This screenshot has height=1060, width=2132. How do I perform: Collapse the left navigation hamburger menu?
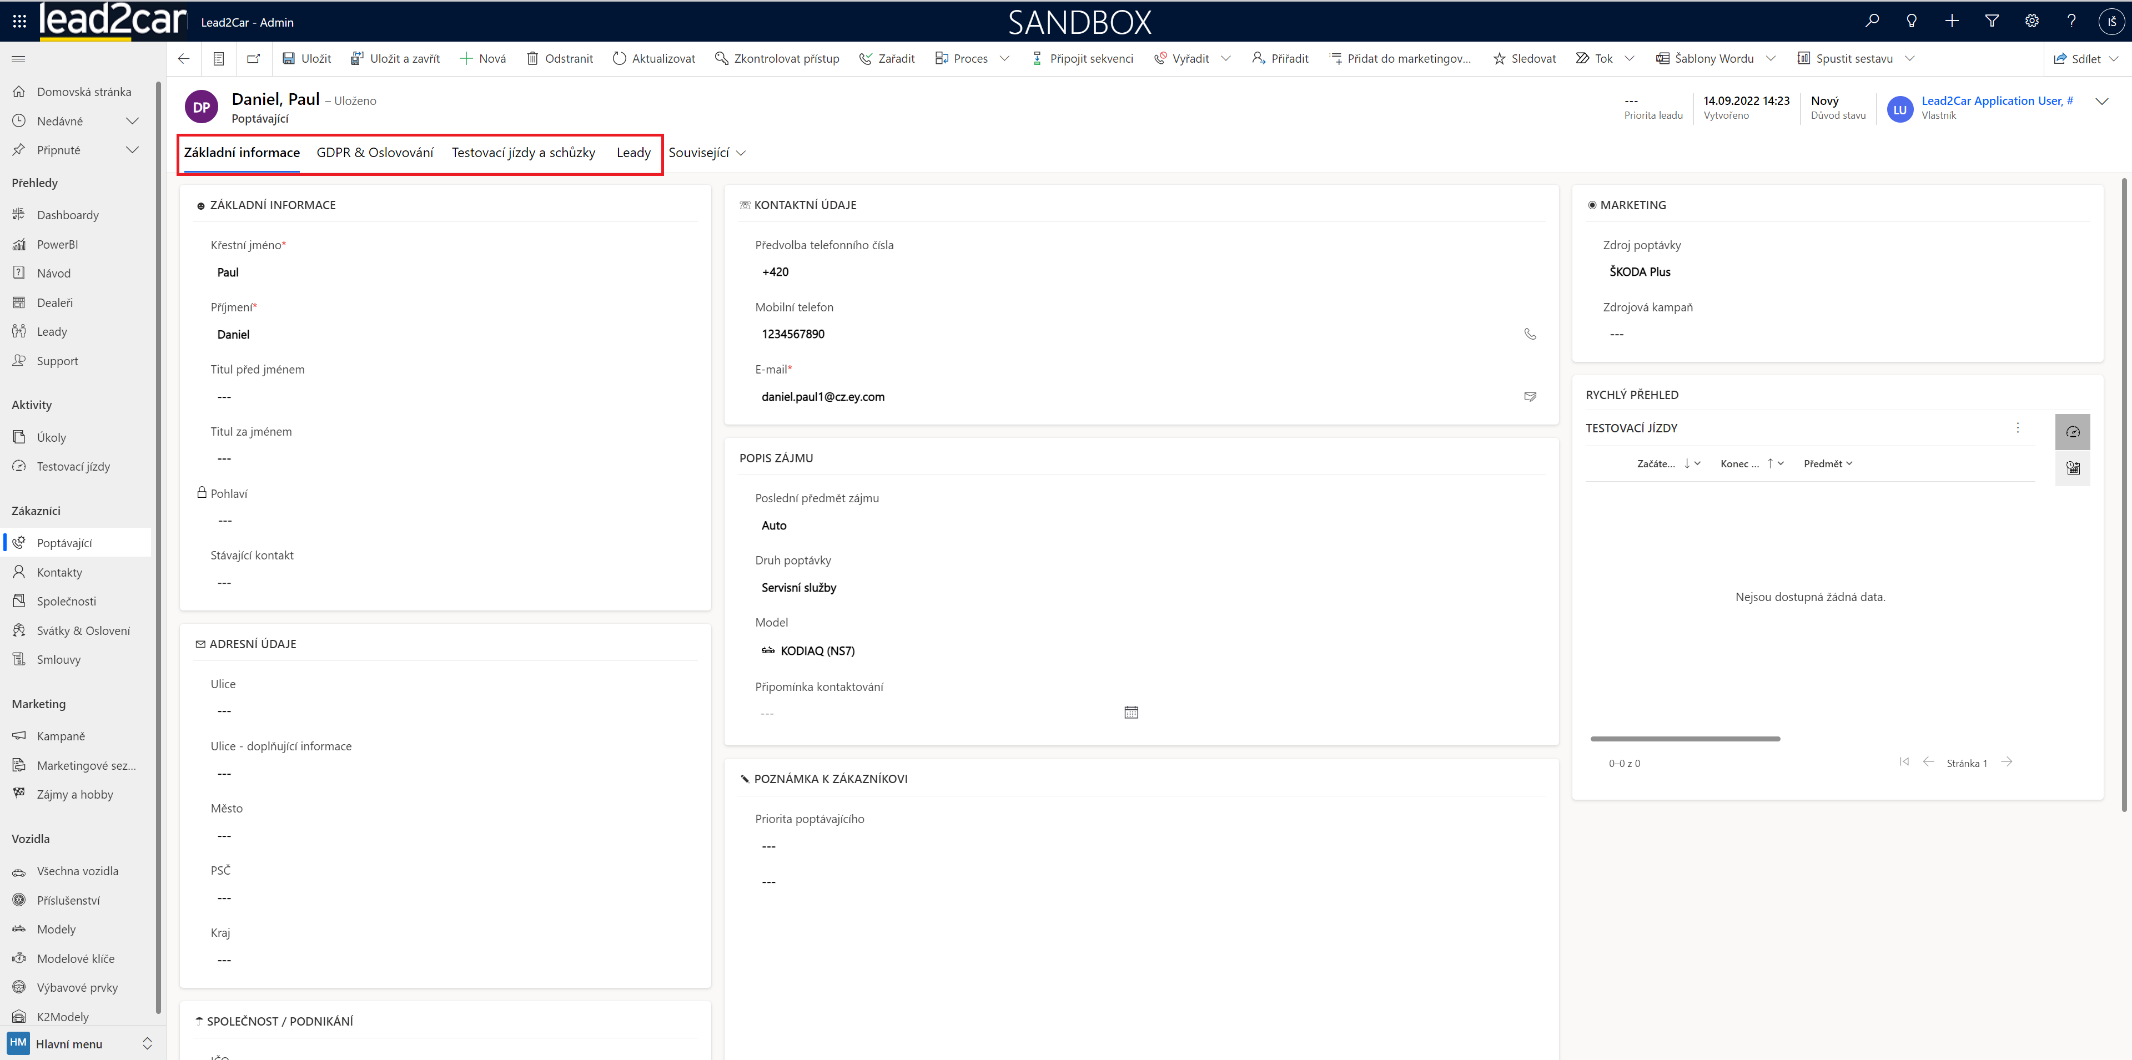(18, 59)
